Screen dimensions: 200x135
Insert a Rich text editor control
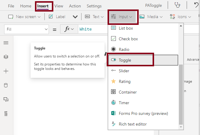click(x=132, y=124)
